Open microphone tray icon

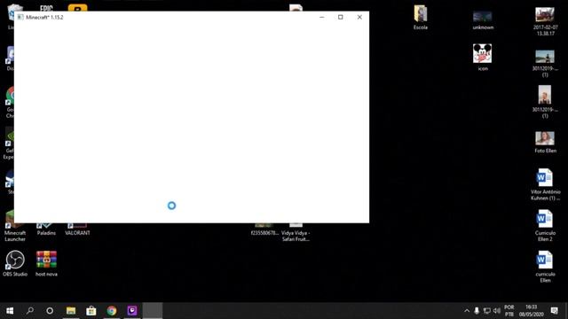point(477,311)
